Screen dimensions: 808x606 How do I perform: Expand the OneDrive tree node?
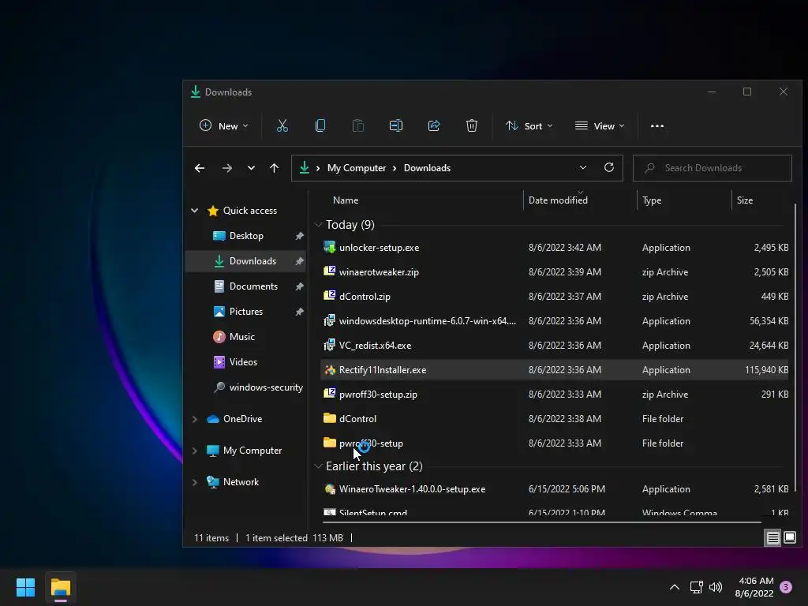[195, 419]
